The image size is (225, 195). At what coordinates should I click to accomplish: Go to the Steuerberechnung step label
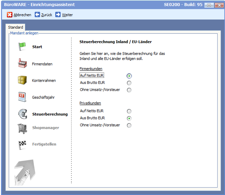coord(50,114)
